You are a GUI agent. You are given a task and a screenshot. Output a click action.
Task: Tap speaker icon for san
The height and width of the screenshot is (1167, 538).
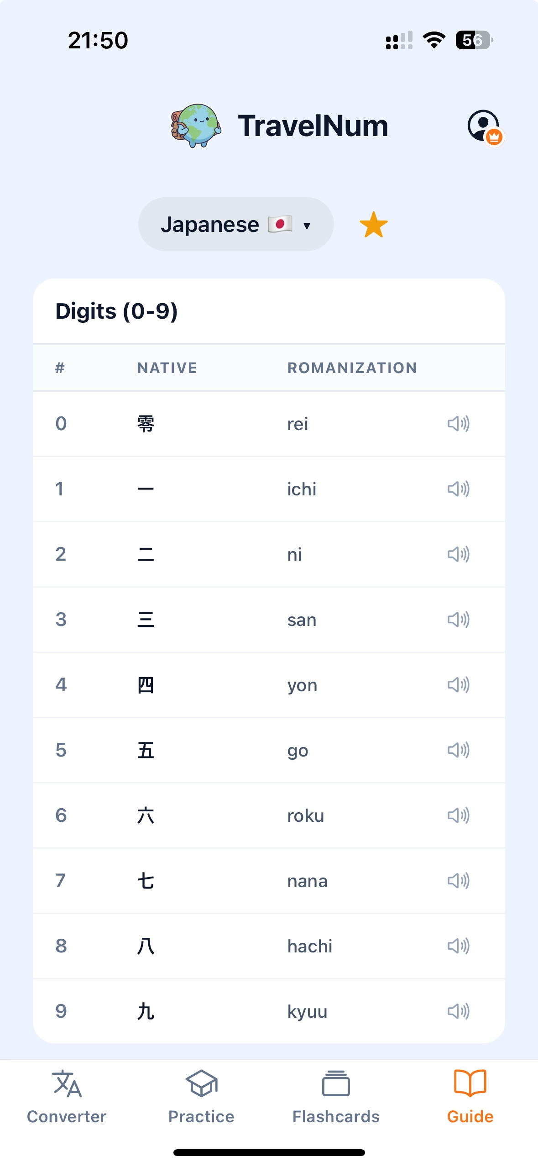[458, 620]
